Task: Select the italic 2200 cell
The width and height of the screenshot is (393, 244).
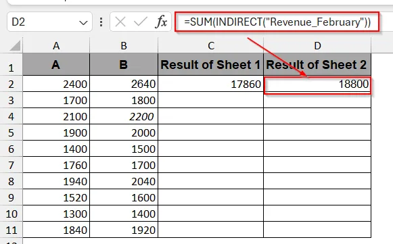Action: click(x=124, y=116)
